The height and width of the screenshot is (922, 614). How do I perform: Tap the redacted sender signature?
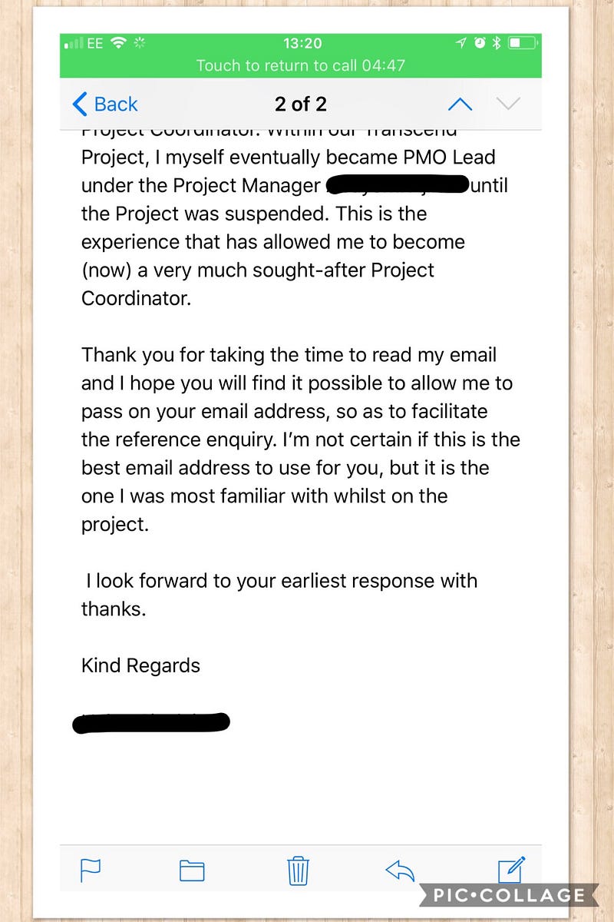151,722
